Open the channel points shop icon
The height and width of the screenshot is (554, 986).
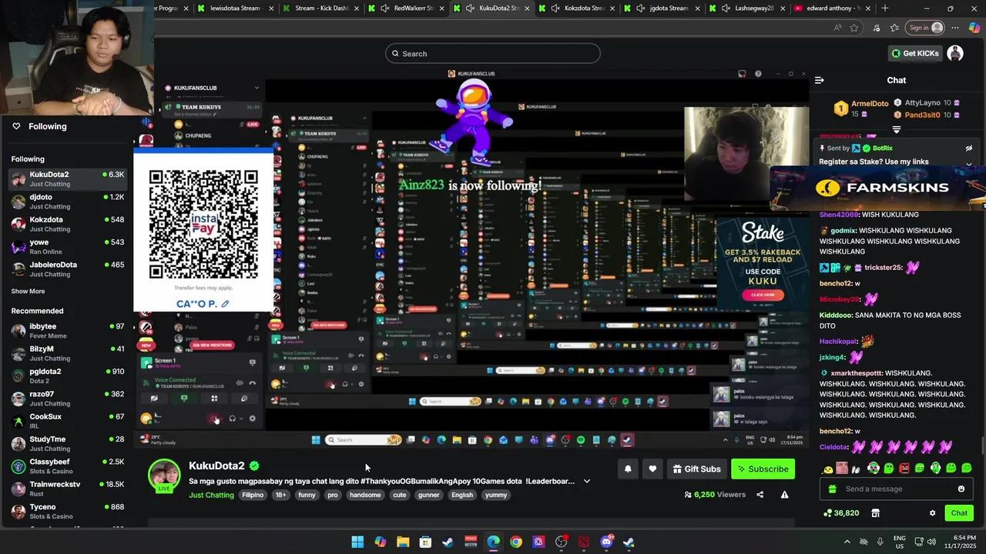875,513
